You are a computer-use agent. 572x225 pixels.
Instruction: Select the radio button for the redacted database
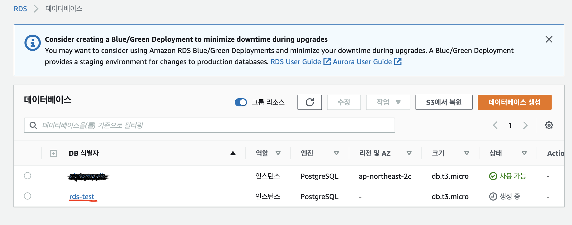(28, 176)
